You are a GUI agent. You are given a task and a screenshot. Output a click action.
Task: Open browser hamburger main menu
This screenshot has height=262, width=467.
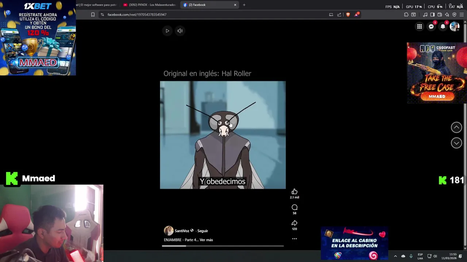462,15
